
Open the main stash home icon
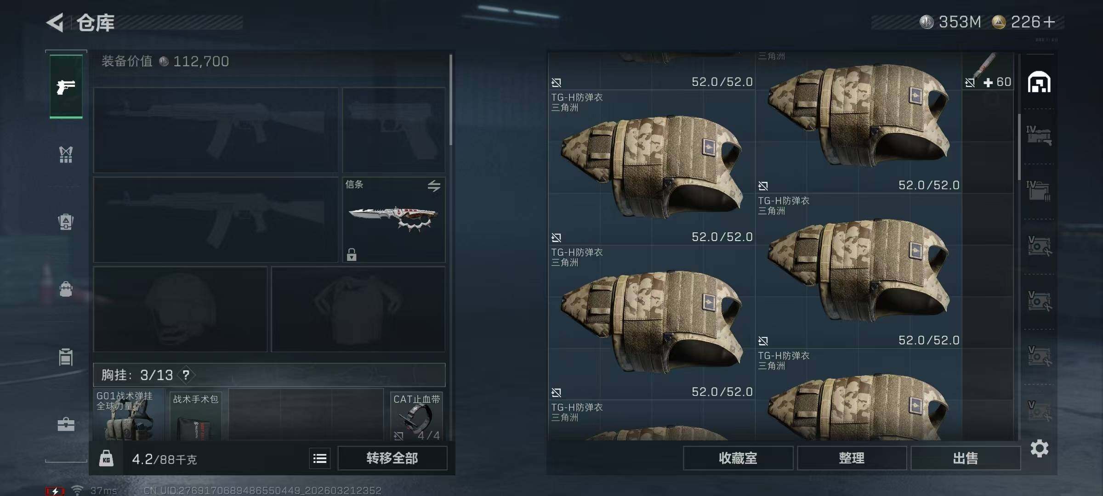[x=1039, y=82]
